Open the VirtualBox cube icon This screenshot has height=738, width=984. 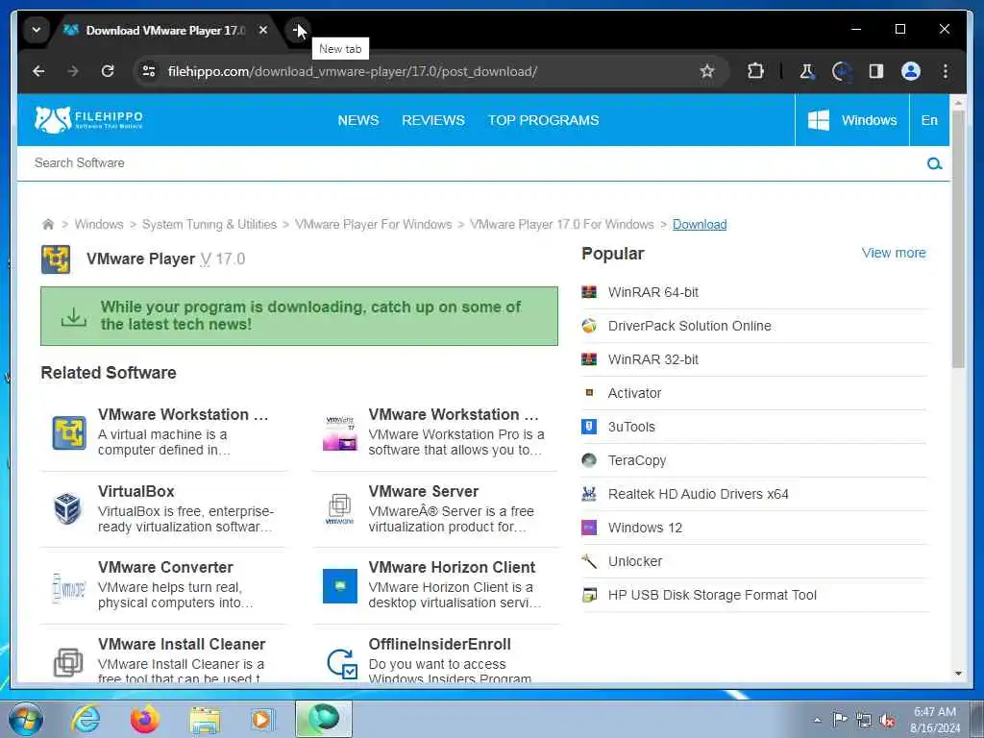(x=67, y=508)
